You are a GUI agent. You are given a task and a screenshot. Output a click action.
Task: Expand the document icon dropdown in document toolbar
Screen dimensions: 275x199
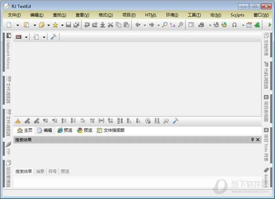pyautogui.click(x=44, y=37)
